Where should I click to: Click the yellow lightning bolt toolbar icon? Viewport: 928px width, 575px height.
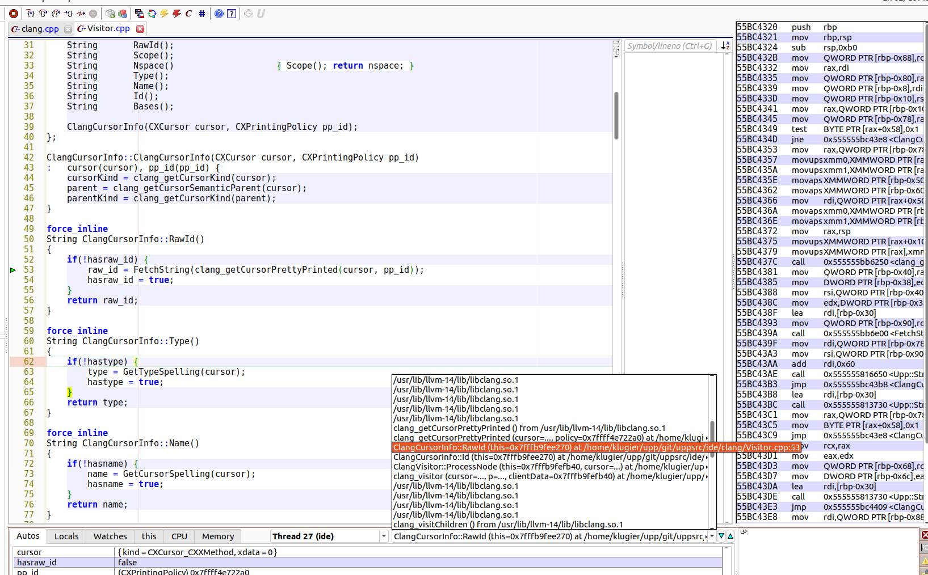point(164,14)
